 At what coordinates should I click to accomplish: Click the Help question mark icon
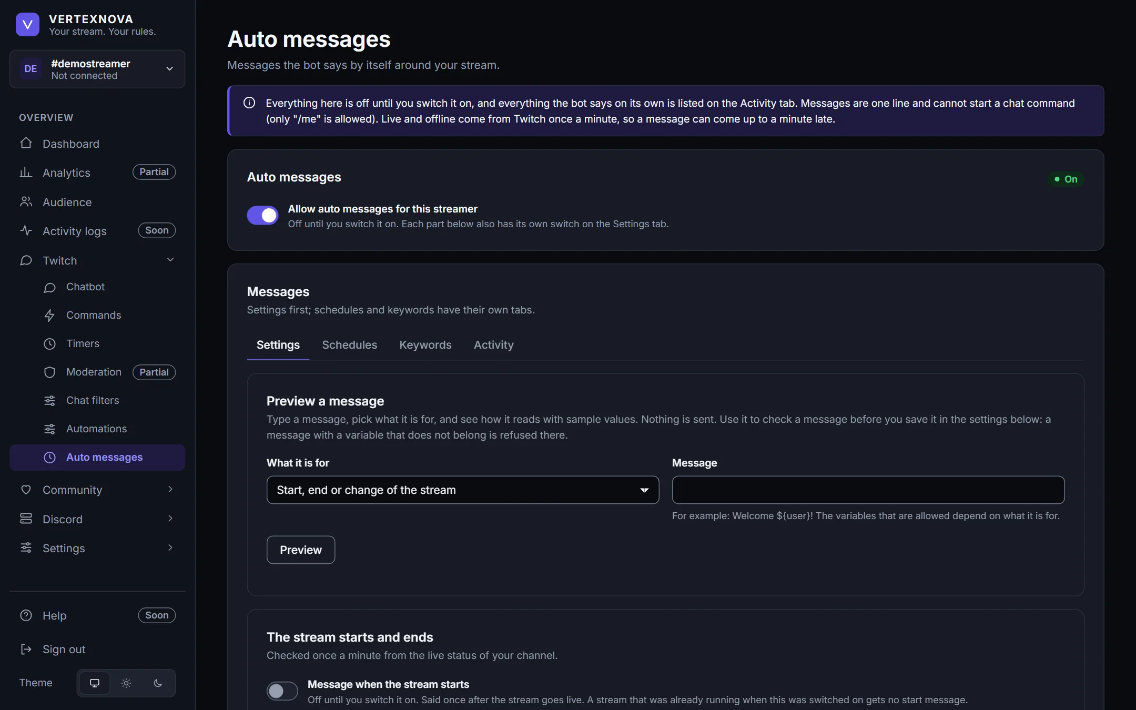point(26,615)
